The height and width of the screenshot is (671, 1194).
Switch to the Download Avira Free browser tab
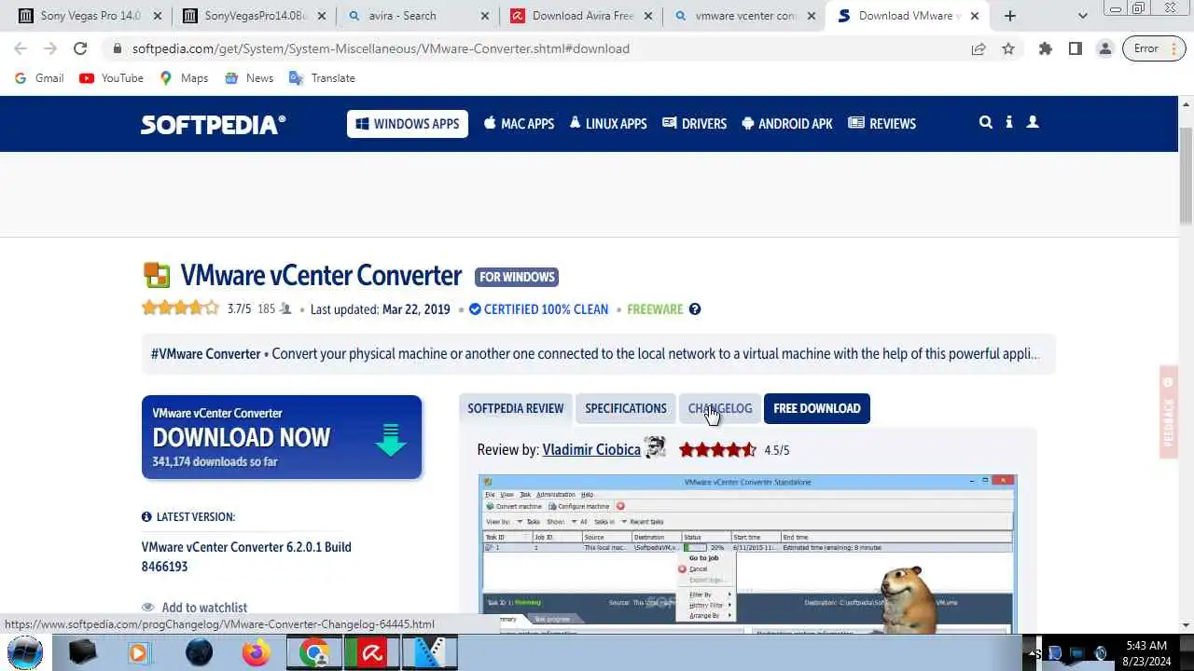(582, 16)
